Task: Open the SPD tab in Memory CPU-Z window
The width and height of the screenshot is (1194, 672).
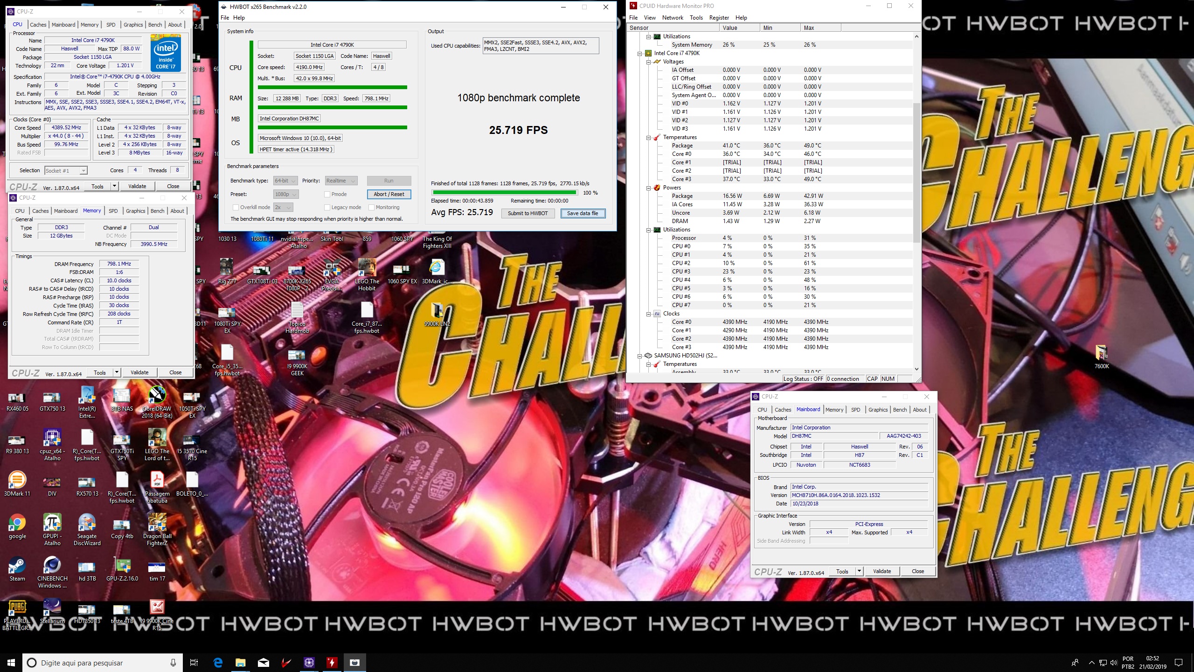Action: 113,211
